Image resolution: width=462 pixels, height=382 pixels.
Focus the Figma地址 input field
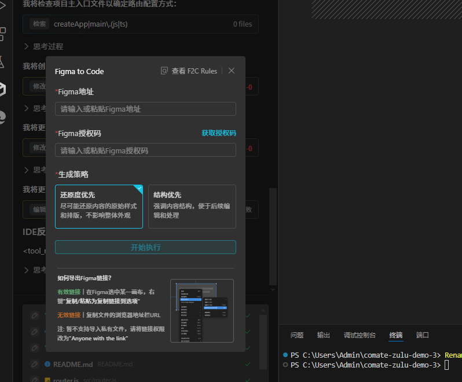145,109
